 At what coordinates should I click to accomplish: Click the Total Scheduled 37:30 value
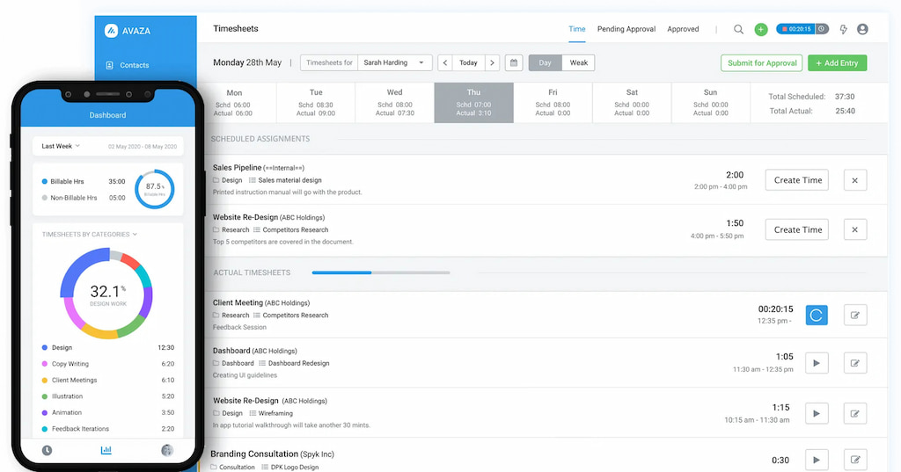point(845,97)
